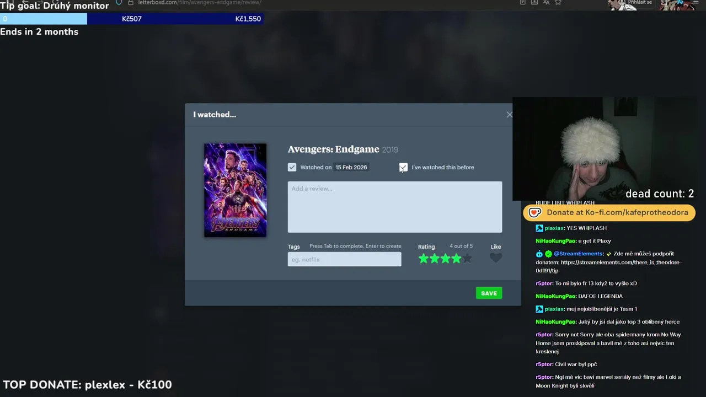Like the film with heart icon

pyautogui.click(x=496, y=258)
